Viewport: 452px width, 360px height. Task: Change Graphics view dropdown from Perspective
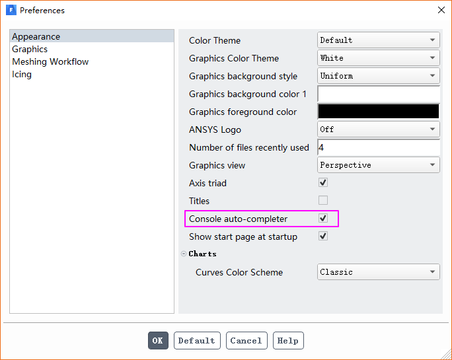pyautogui.click(x=379, y=165)
